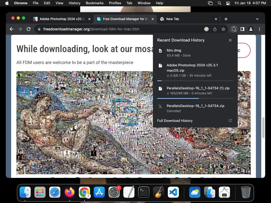This screenshot has width=271, height=203.
Task: Click the date and time in menu bar
Action: click(x=250, y=3)
